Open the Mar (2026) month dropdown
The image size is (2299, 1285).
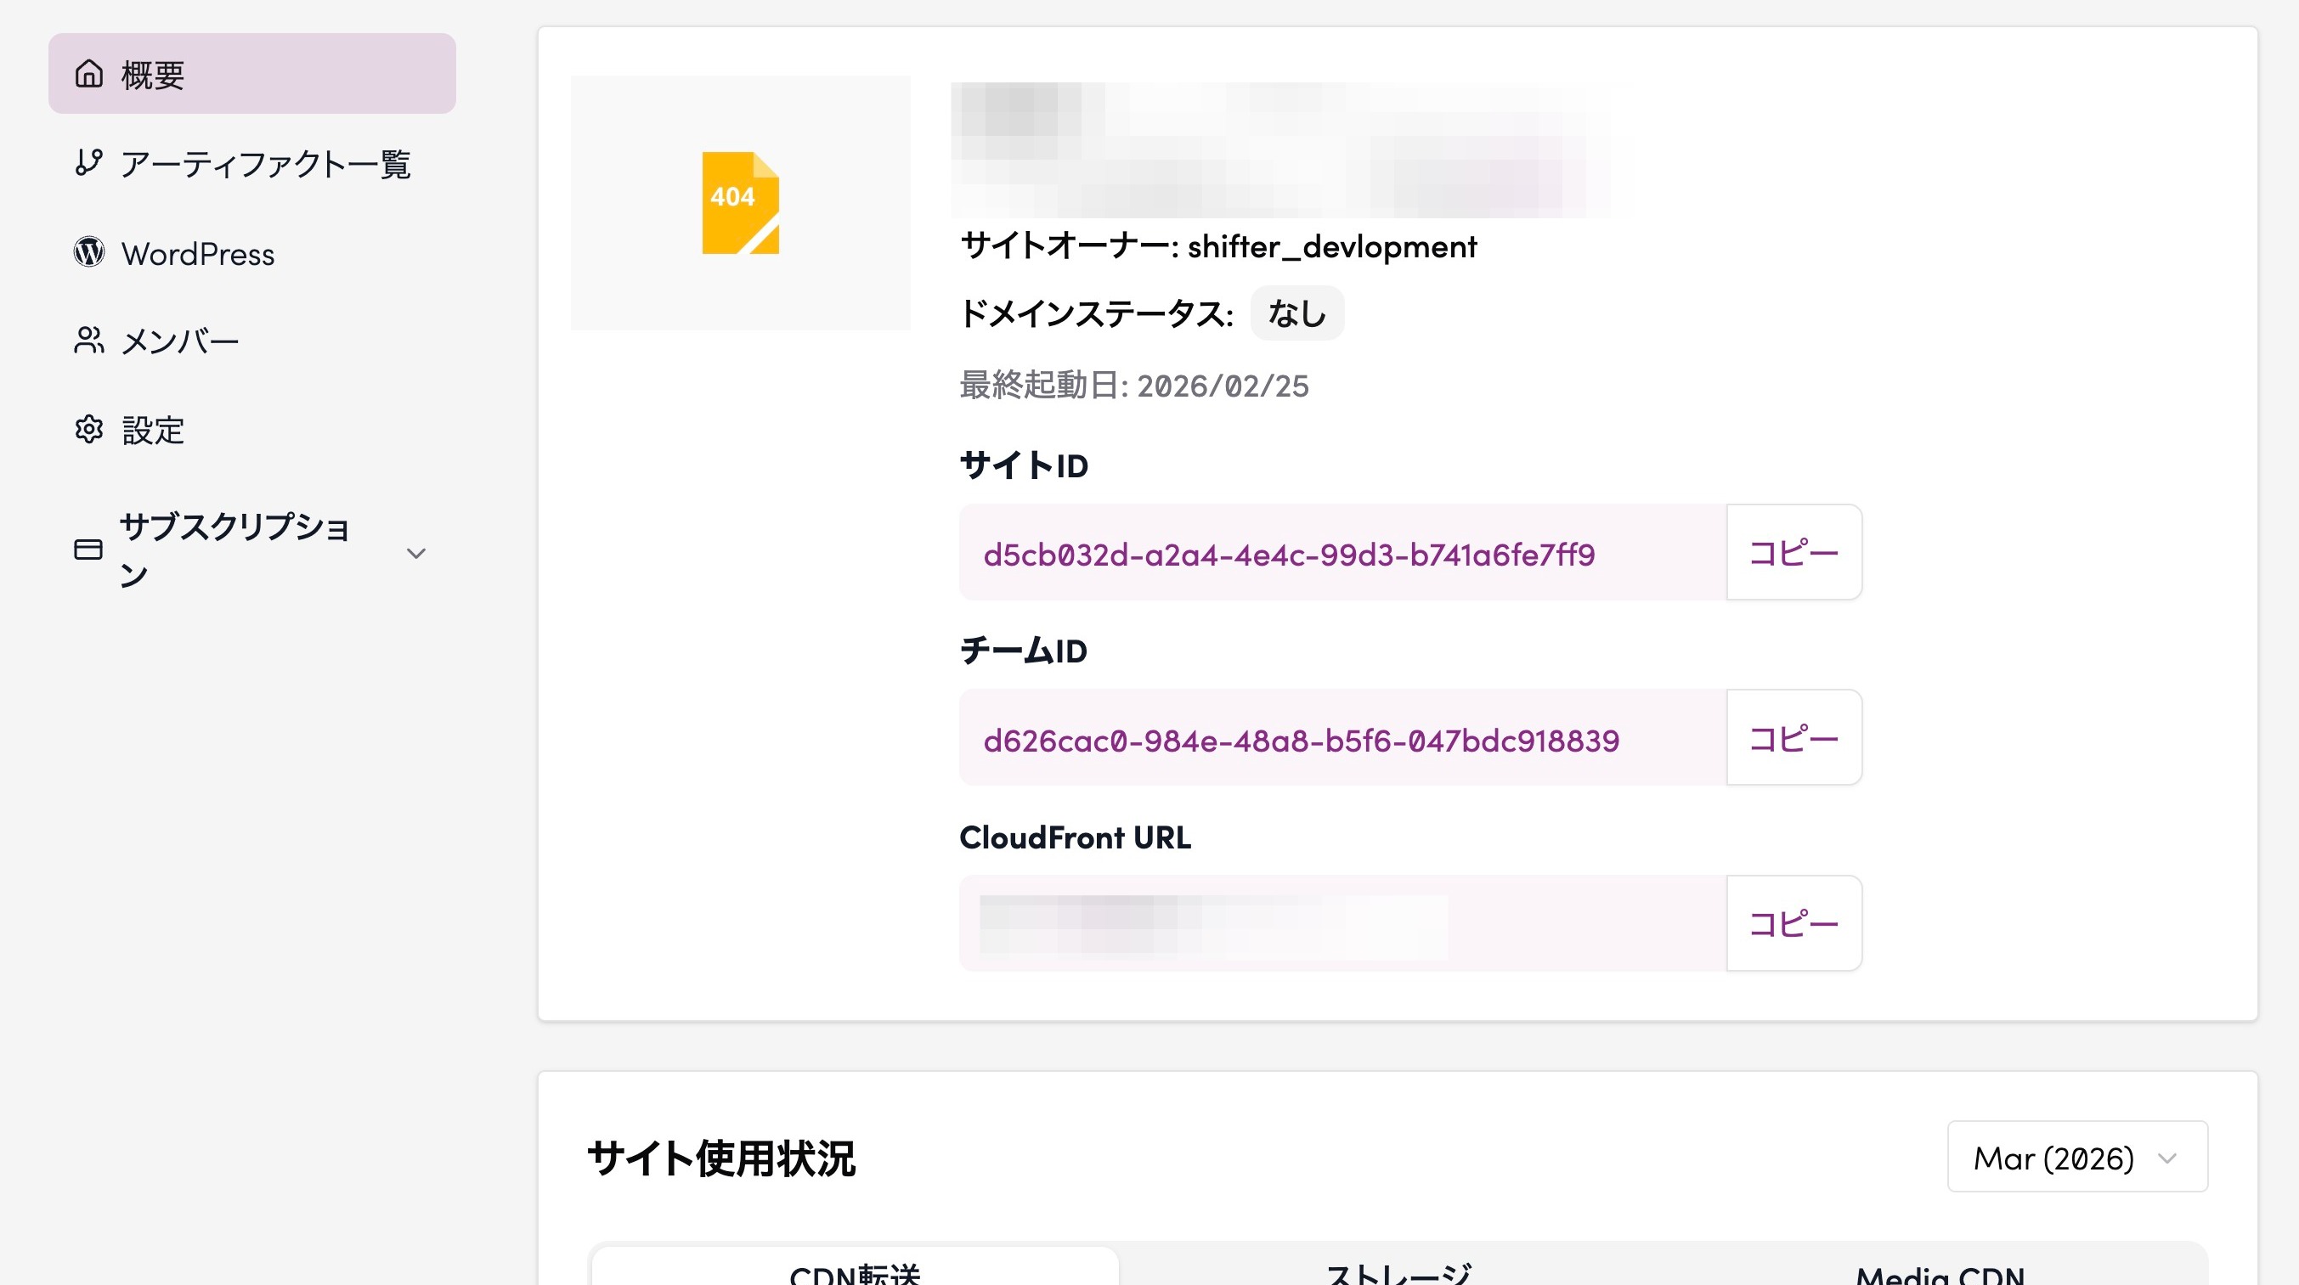coord(2076,1158)
